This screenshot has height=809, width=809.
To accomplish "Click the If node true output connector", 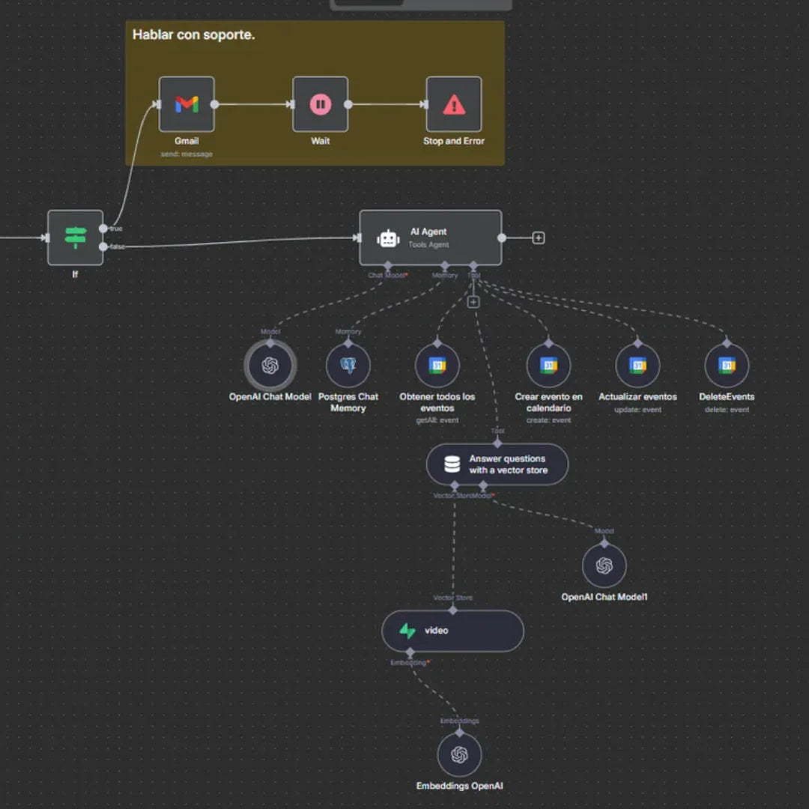I will tap(103, 228).
